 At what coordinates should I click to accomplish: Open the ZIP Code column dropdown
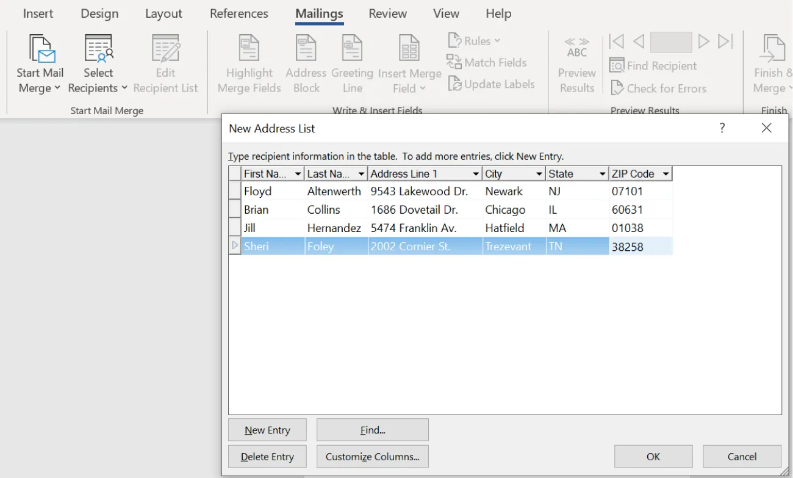pyautogui.click(x=666, y=173)
